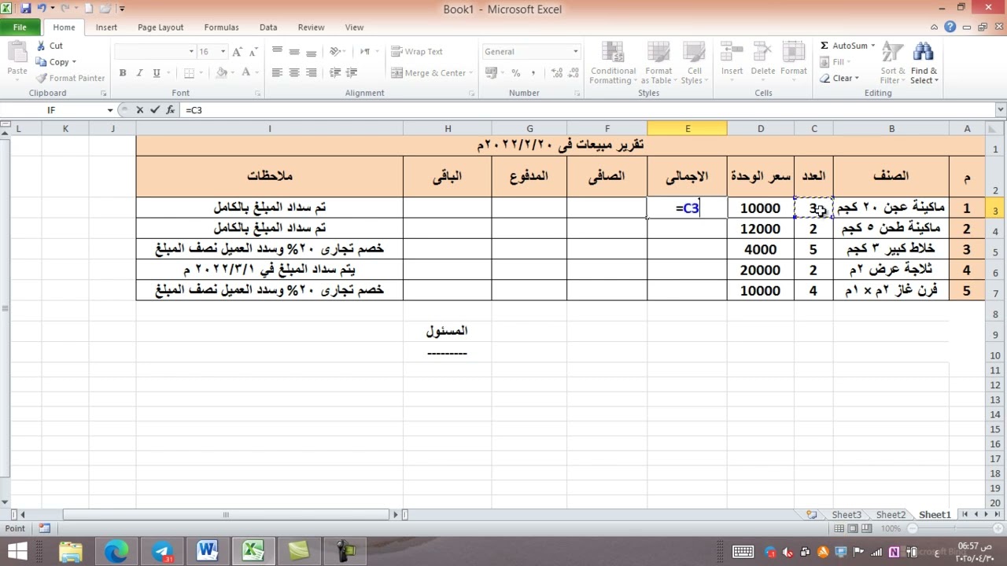Open the Font Color dropdown arrow
This screenshot has width=1007, height=566.
tap(257, 73)
